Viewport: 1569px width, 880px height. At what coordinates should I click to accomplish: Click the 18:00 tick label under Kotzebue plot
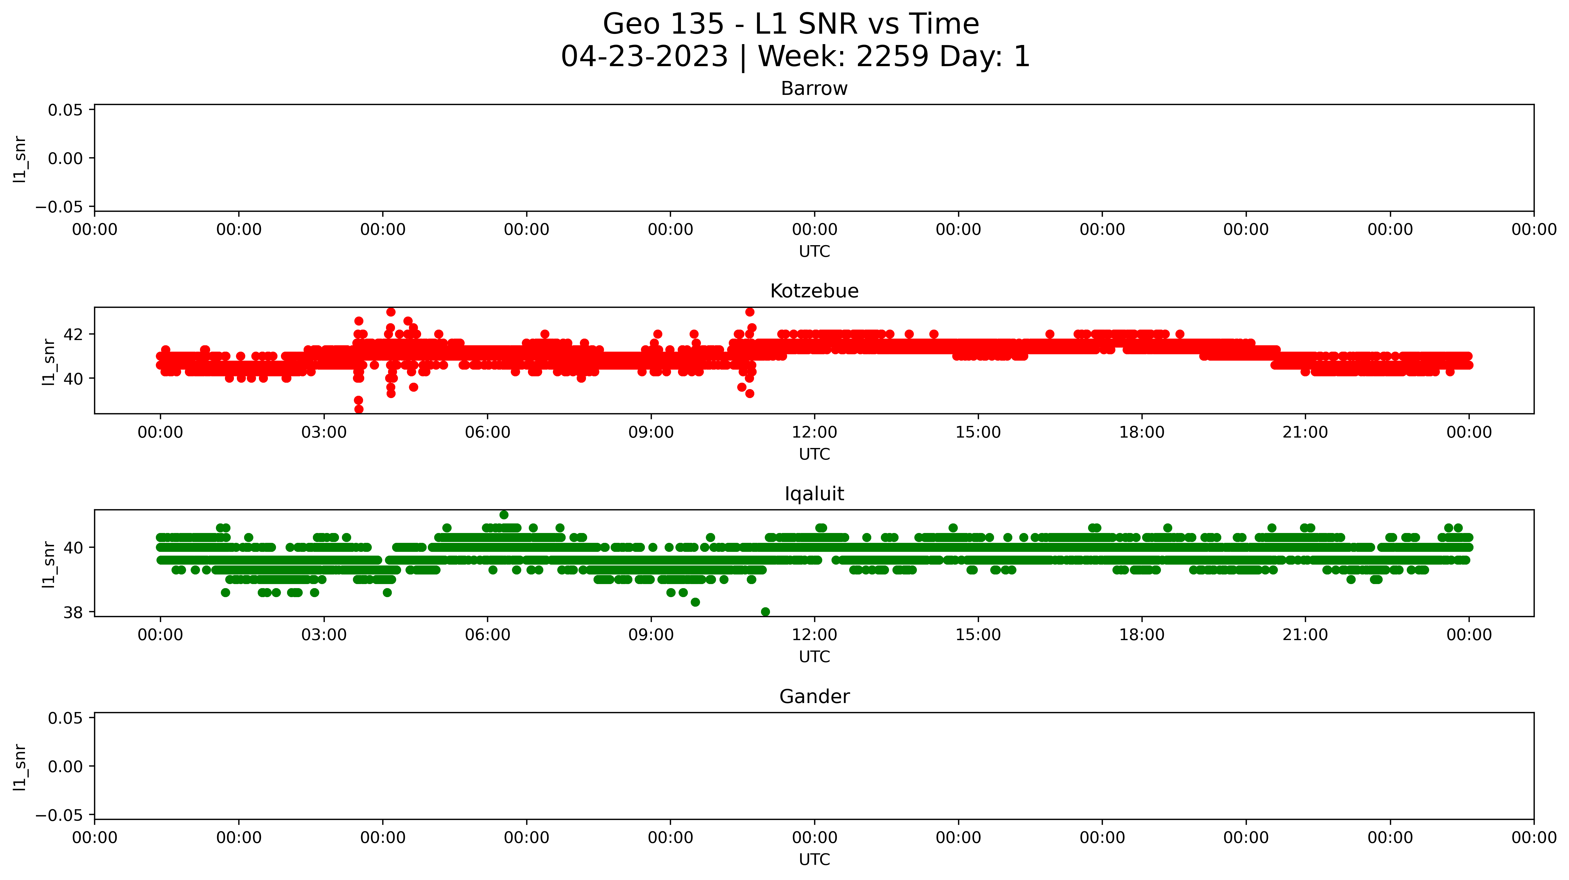tap(1141, 433)
